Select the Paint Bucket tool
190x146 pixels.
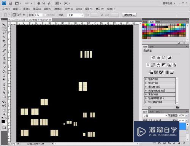[x=4, y=71]
